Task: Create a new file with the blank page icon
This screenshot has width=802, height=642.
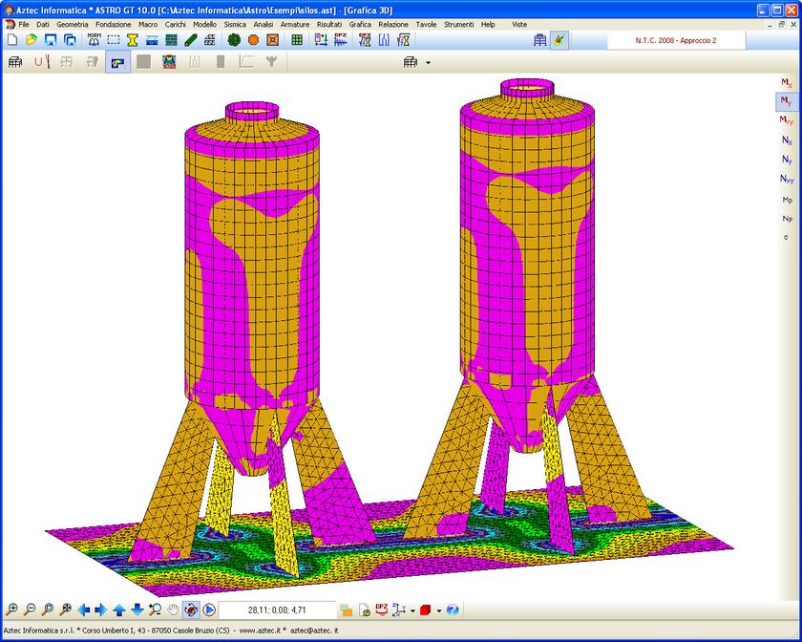Action: coord(12,40)
